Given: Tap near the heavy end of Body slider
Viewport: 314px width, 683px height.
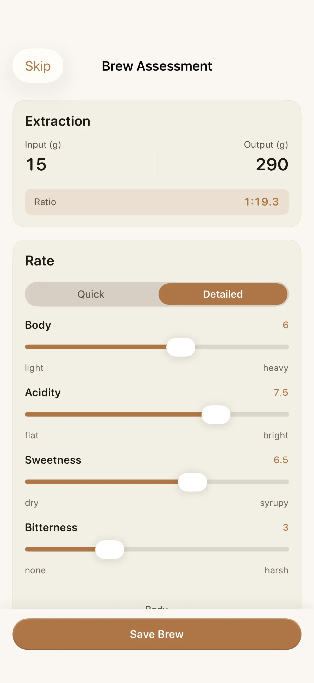Looking at the screenshot, I should pos(275,346).
